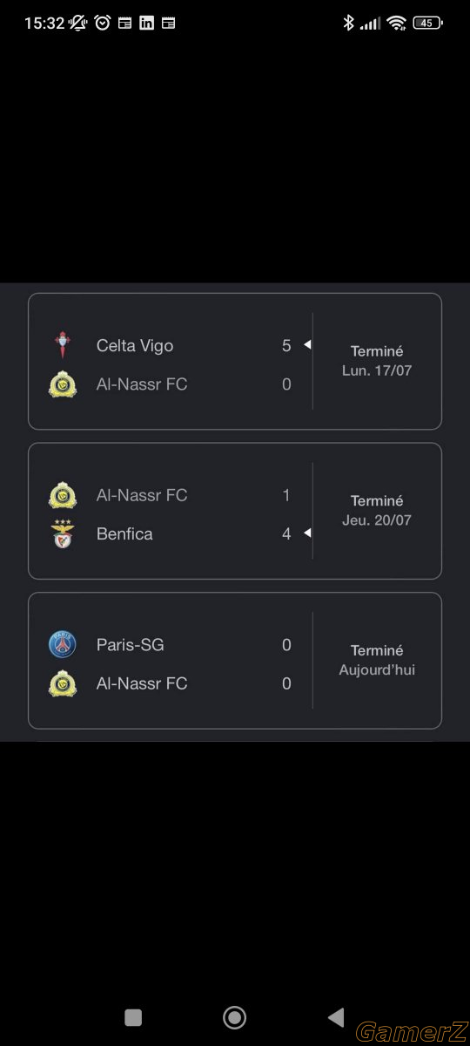This screenshot has width=470, height=1046.
Task: Tap the LinkedIn notification icon in status bar
Action: pyautogui.click(x=146, y=24)
